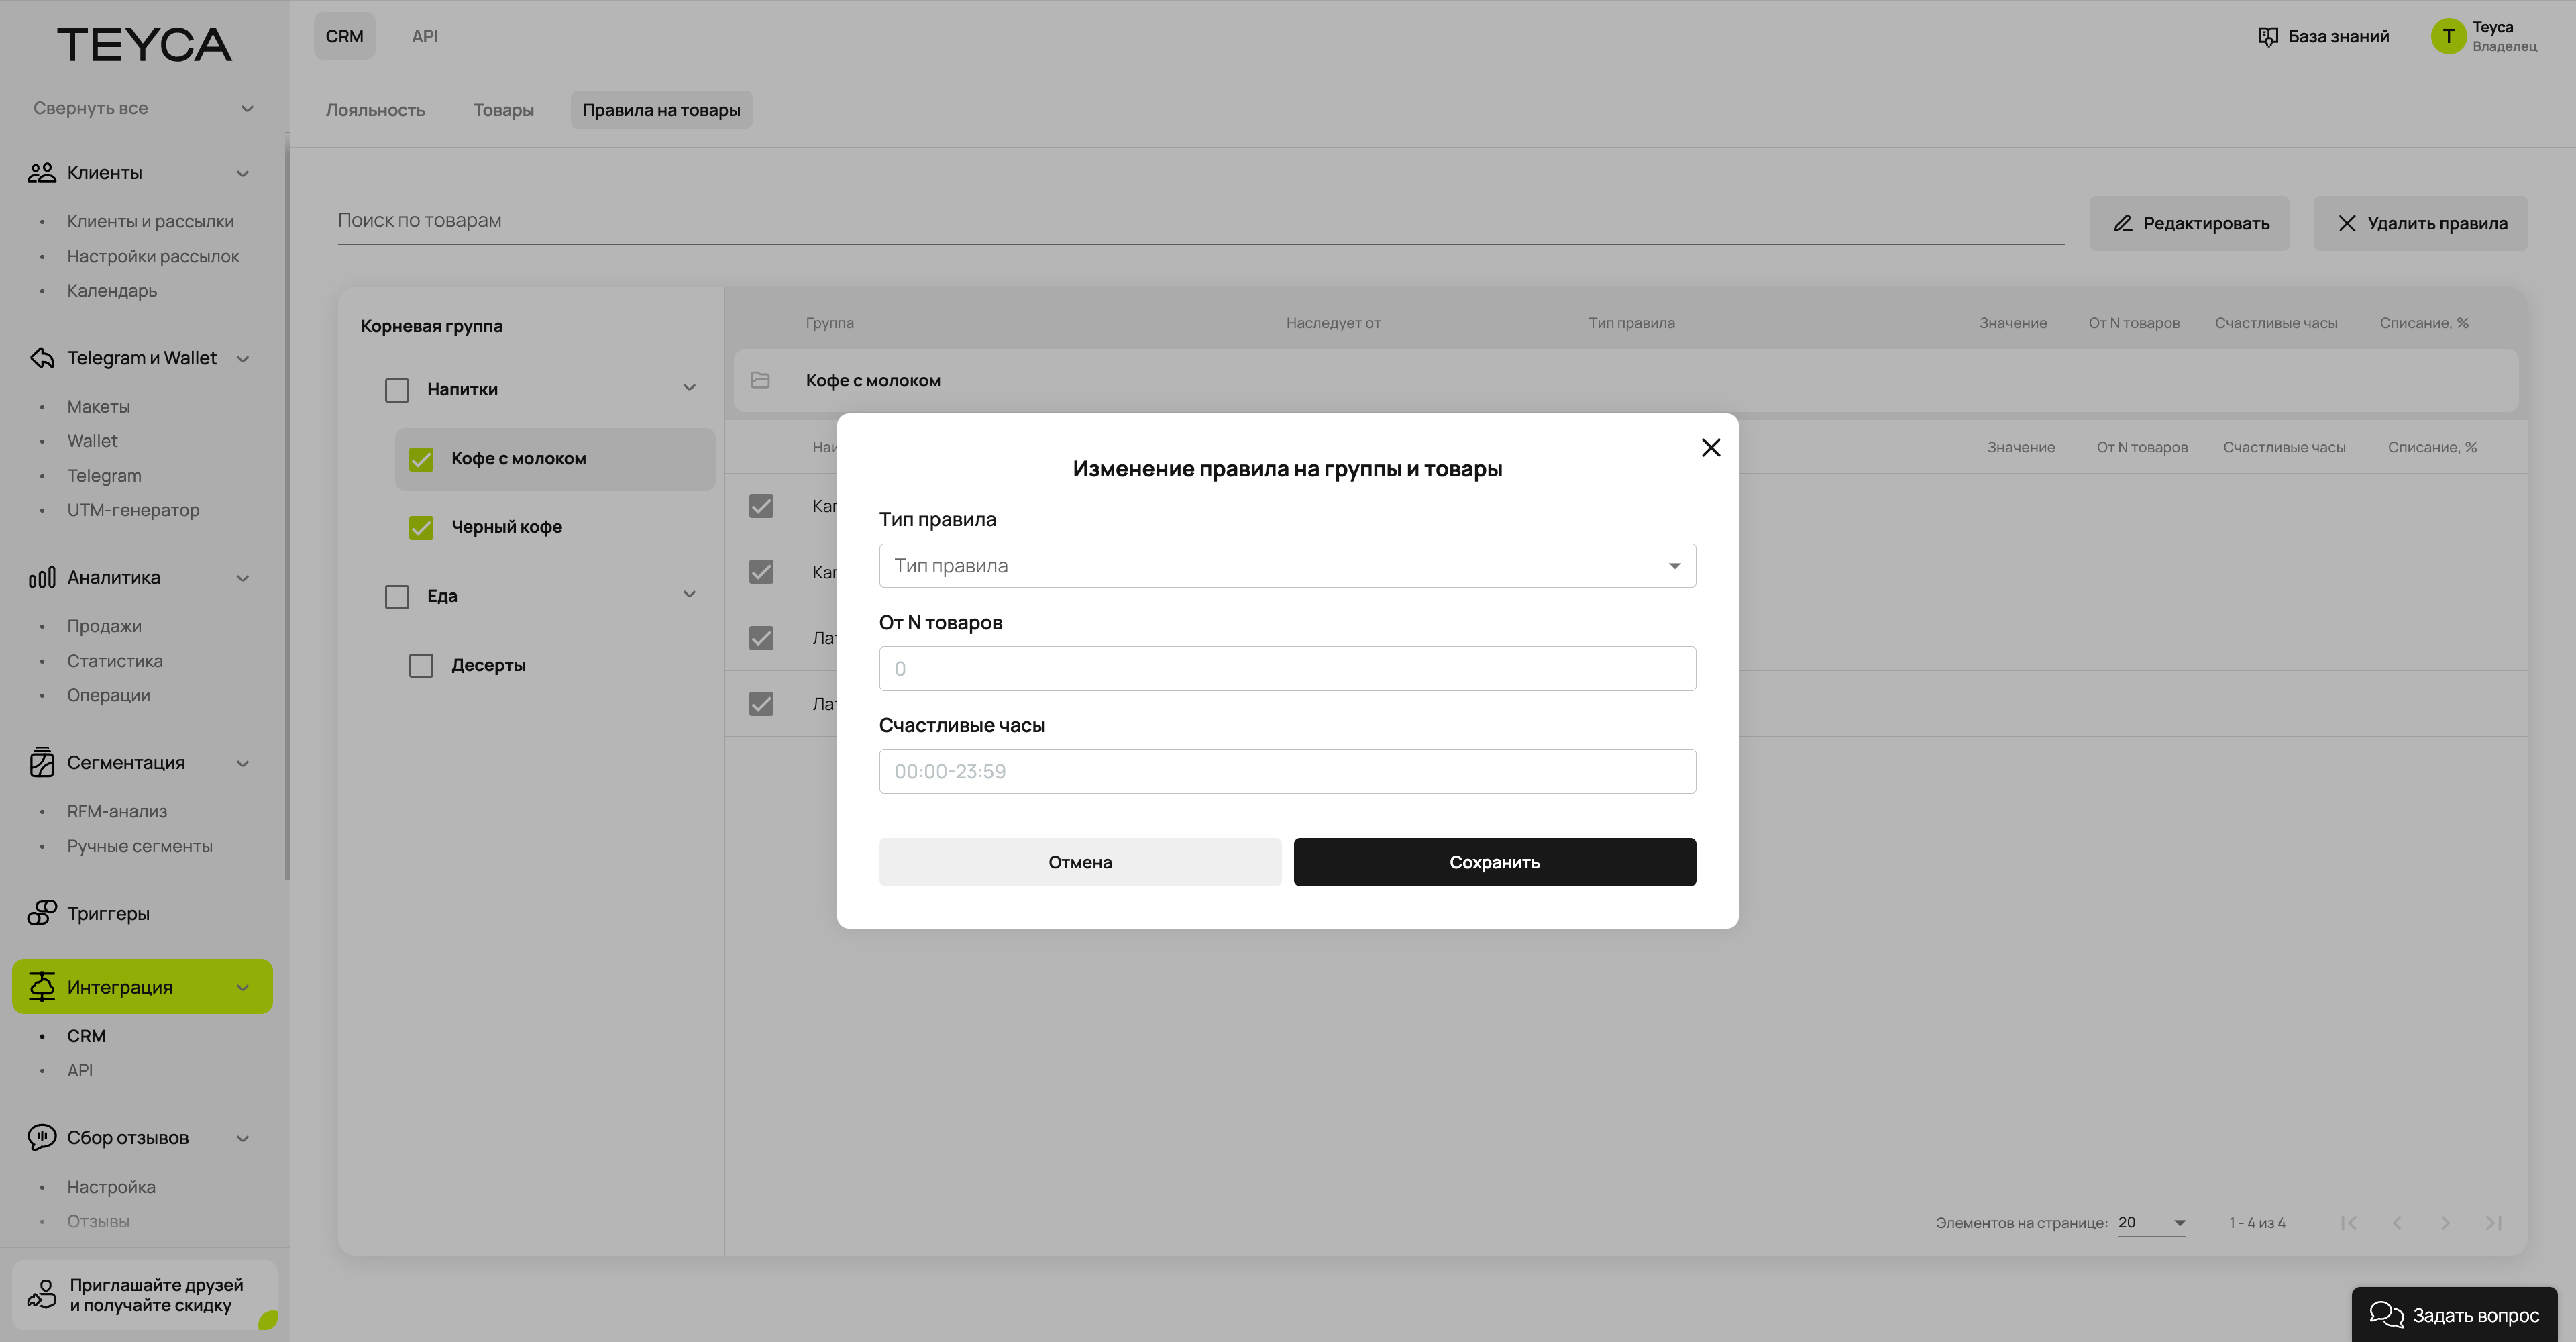Click the Telegram и Wallet share icon
This screenshot has width=2576, height=1342.
point(41,358)
